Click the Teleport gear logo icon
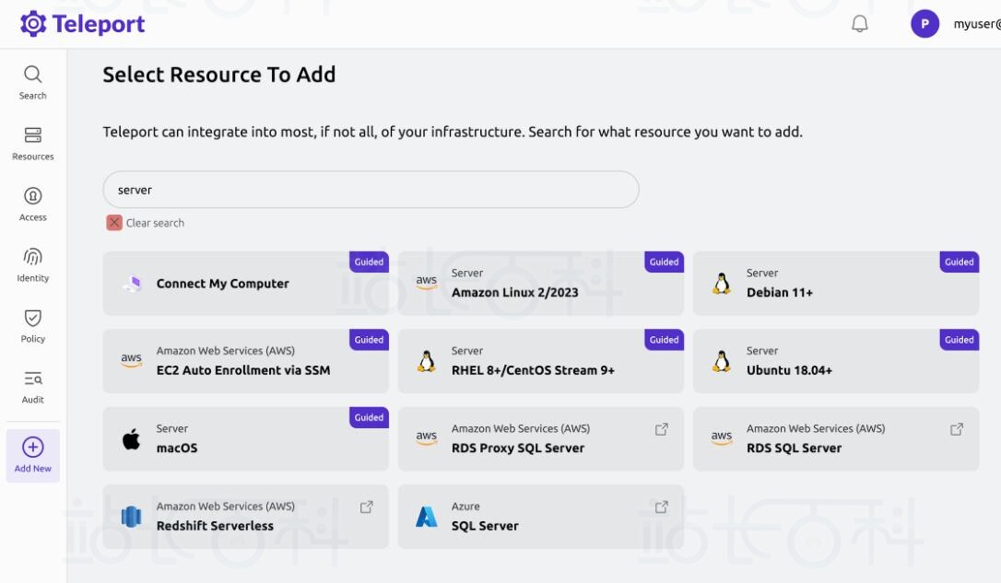The image size is (1001, 583). coord(33,24)
